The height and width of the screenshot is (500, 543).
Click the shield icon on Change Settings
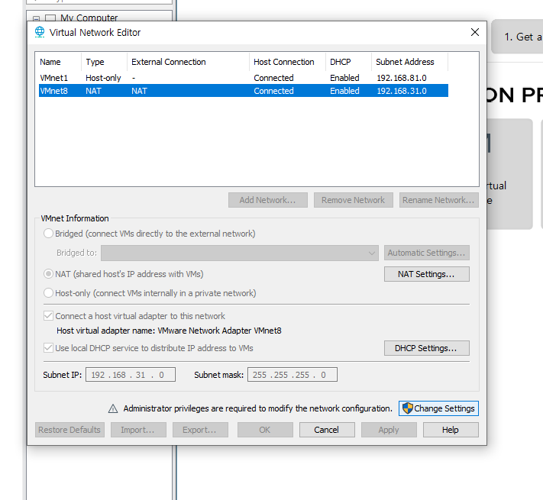coord(408,408)
